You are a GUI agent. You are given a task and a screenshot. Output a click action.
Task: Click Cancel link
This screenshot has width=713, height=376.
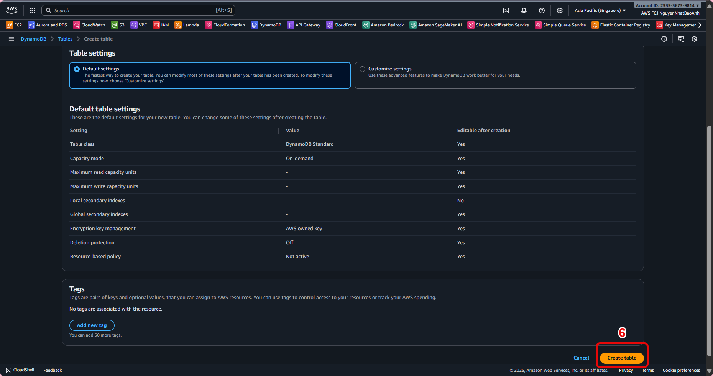581,358
